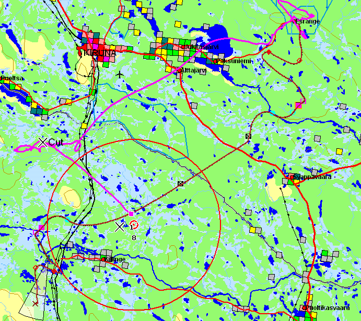Click the number 8 label below the spiral
The height and width of the screenshot is (321, 361).
click(x=134, y=237)
